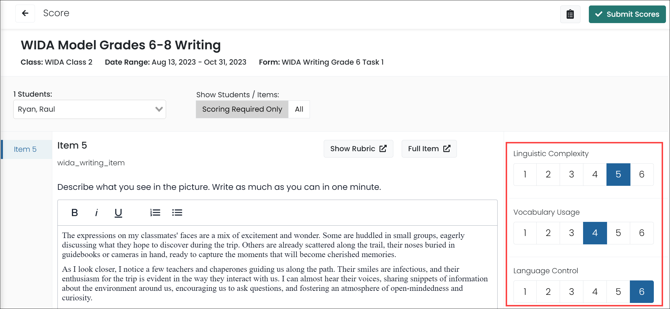Set Language Control score to 3
Viewport: 670px width, 309px height.
pos(572,292)
